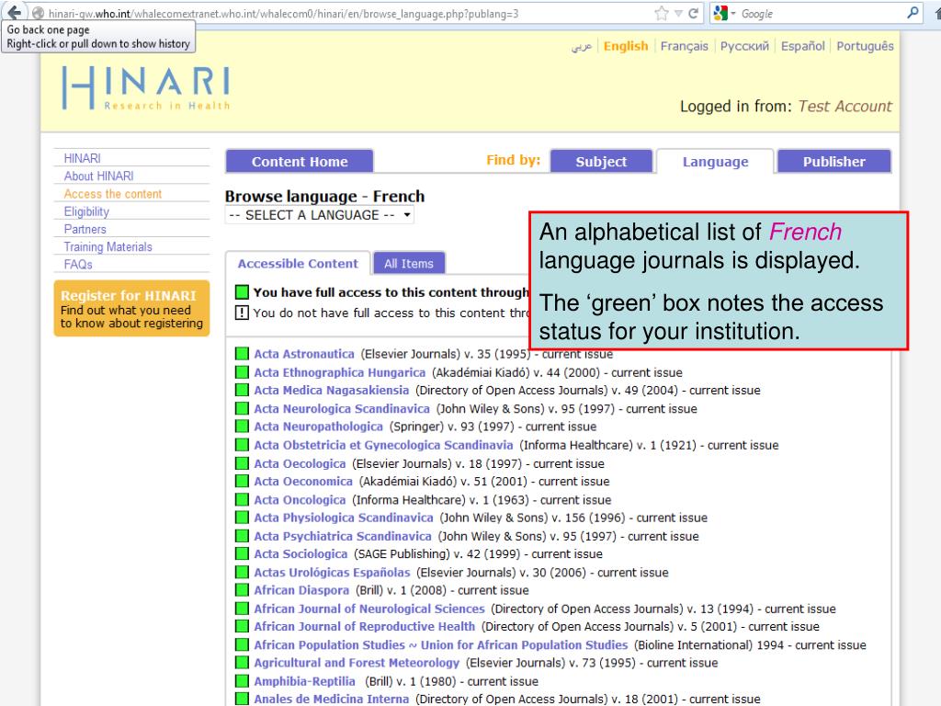The image size is (941, 706).
Task: Open the Acta Astronautica journal link
Action: click(x=303, y=354)
